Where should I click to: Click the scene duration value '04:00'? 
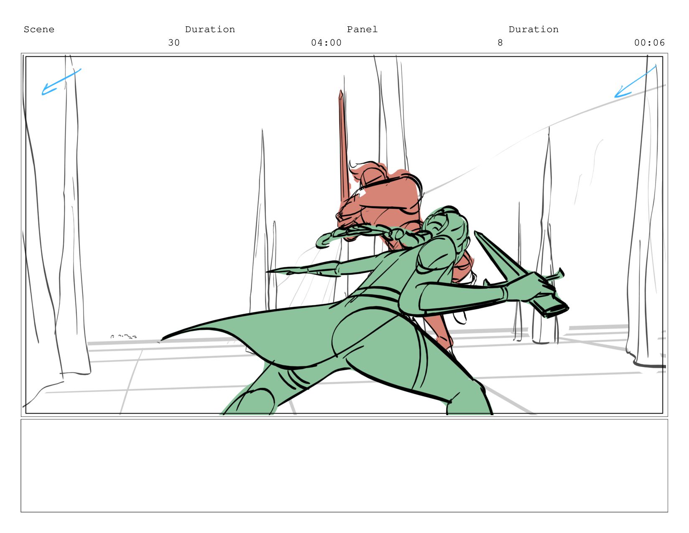click(326, 43)
